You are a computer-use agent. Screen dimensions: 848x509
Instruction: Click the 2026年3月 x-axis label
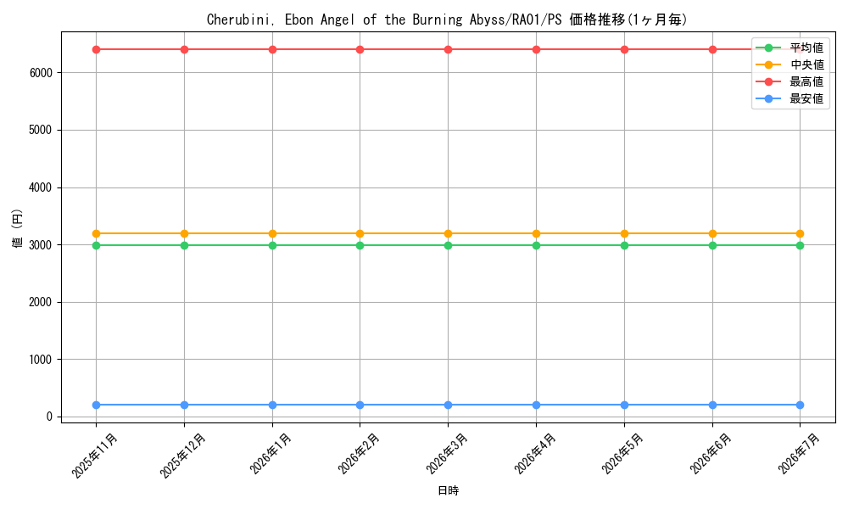447,453
